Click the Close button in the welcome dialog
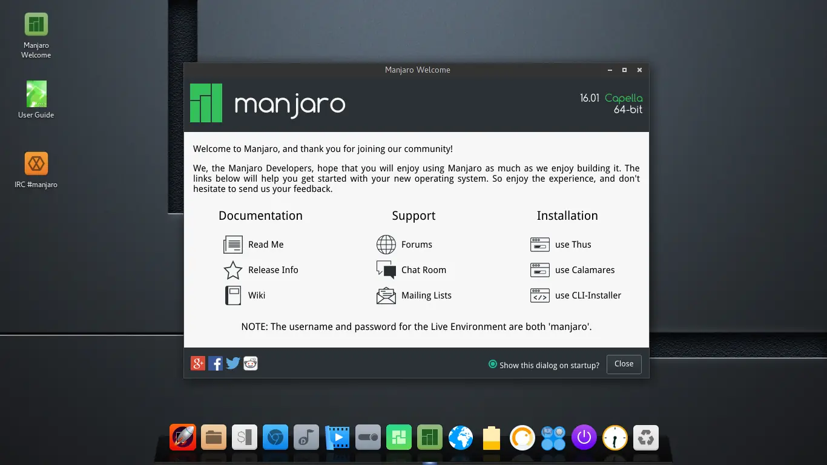This screenshot has height=465, width=827. [624, 364]
